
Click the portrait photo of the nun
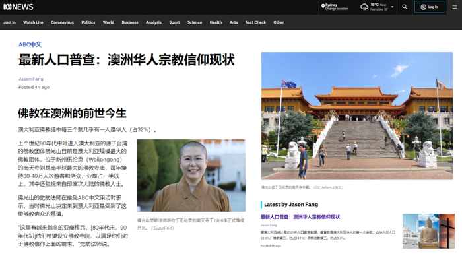[x=191, y=176]
